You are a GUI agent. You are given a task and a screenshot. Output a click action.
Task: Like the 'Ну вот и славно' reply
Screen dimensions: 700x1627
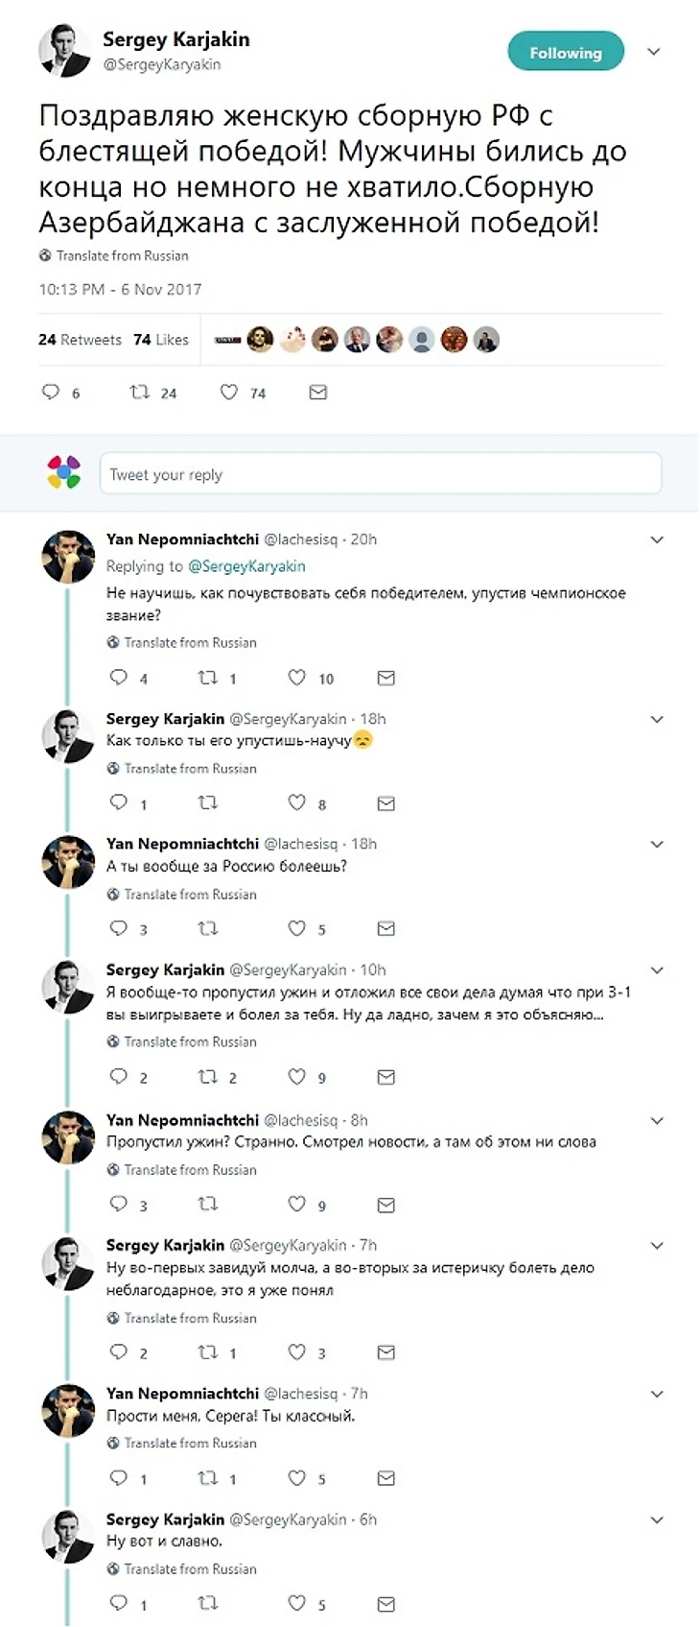point(297,1603)
